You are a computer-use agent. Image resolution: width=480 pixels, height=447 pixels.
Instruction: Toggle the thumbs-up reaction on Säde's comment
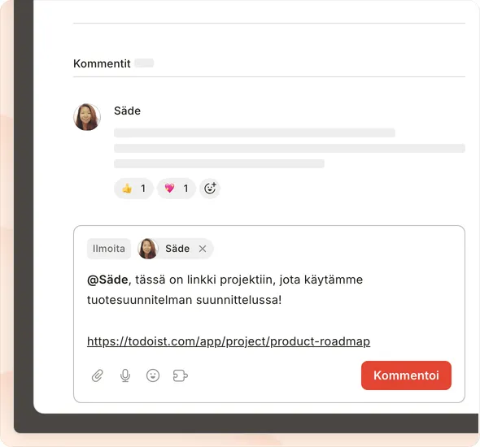(x=133, y=189)
